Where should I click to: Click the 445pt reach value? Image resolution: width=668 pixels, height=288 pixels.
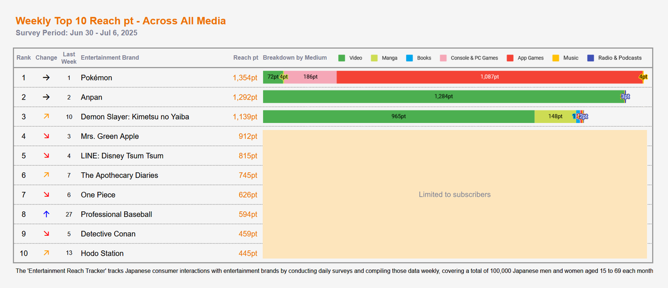pyautogui.click(x=248, y=253)
